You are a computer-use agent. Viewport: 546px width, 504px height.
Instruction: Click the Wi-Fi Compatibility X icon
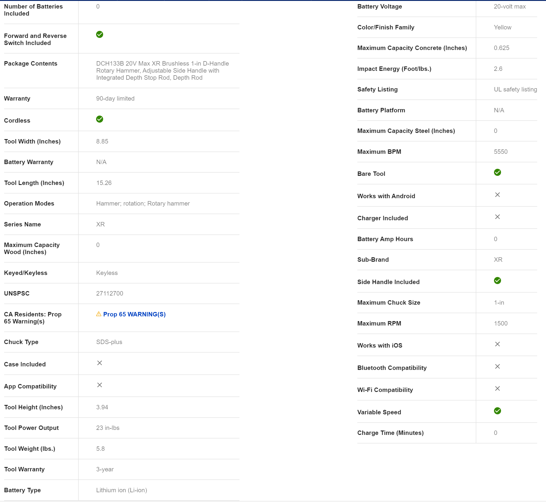pos(497,388)
